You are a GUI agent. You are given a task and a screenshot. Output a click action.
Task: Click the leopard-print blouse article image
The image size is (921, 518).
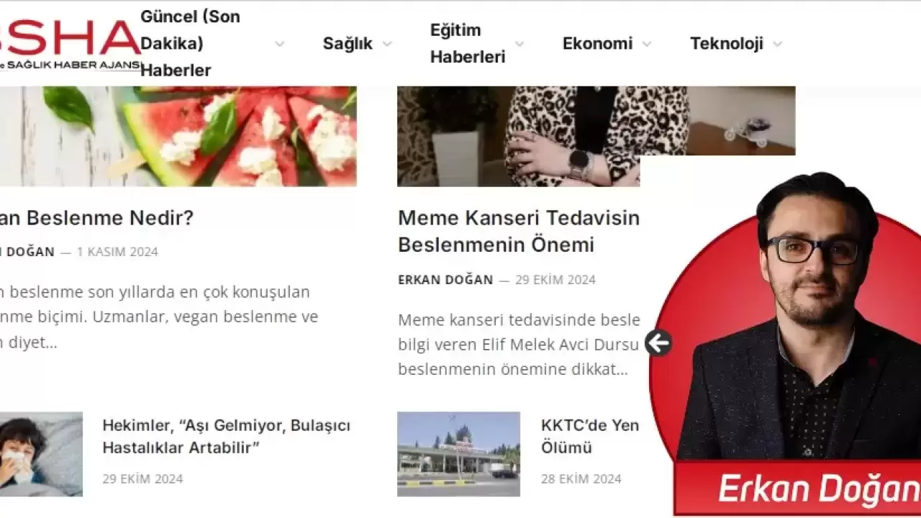tap(596, 137)
